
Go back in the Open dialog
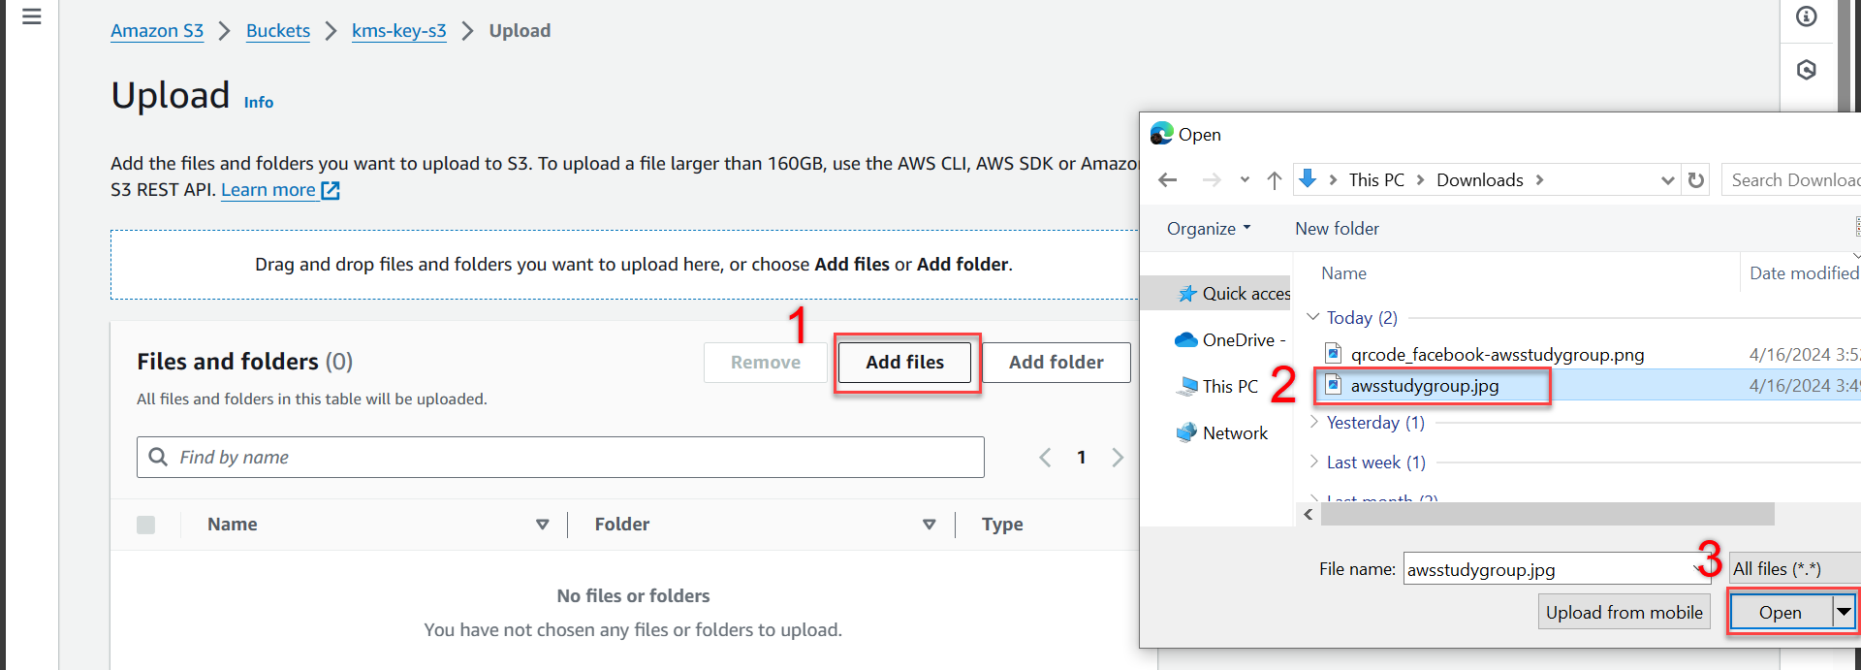tap(1168, 180)
